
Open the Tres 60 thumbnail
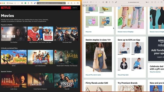(66, 80)
